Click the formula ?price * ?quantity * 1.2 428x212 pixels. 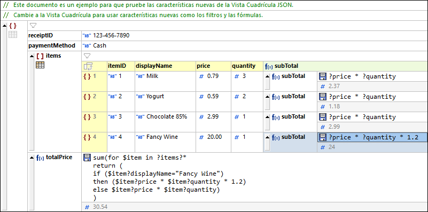[373, 138]
